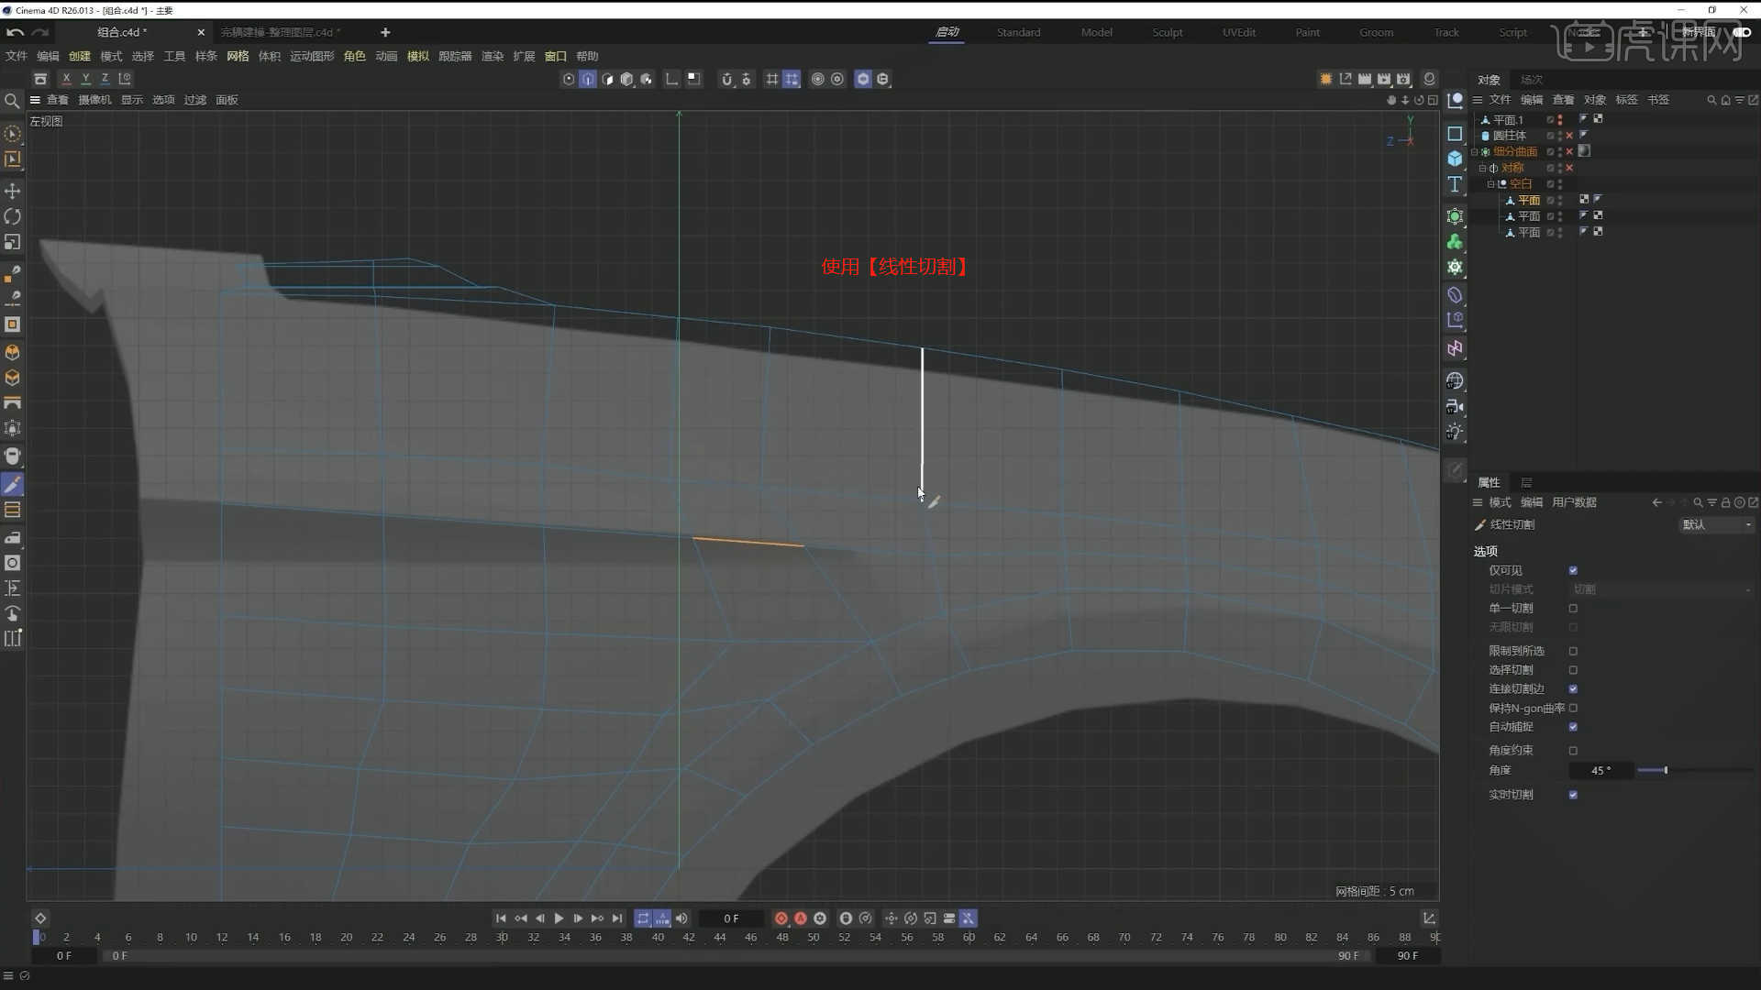Switch to Polygons mode icon
The height and width of the screenshot is (990, 1761).
[x=607, y=79]
